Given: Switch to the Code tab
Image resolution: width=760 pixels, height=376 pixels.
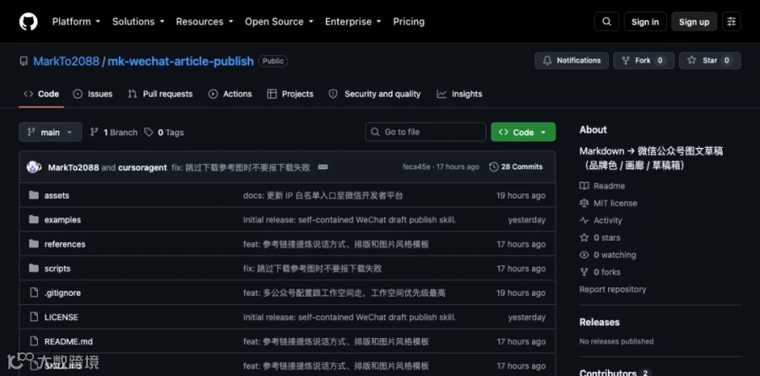Looking at the screenshot, I should (x=41, y=94).
